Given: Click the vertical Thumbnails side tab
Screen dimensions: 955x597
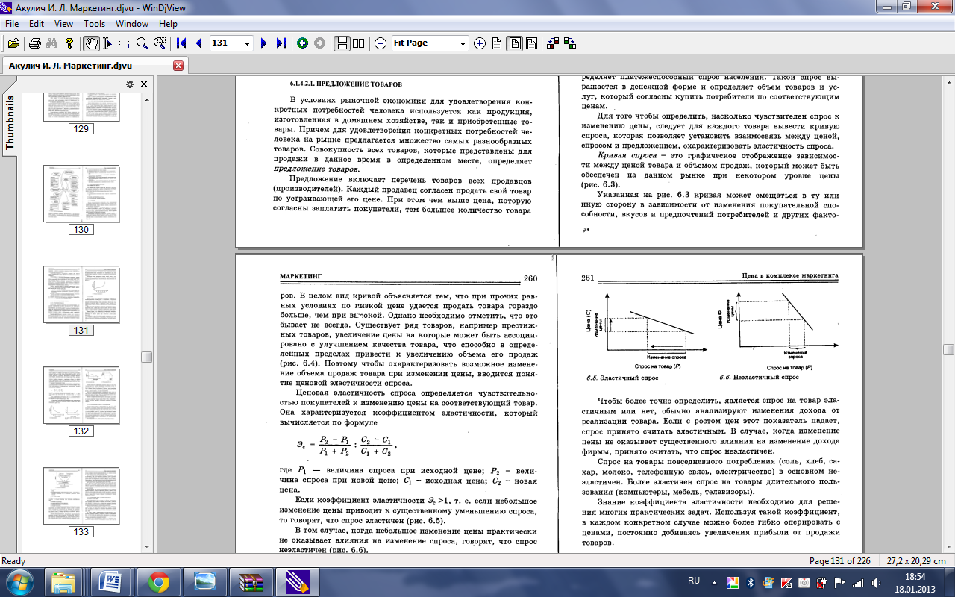Looking at the screenshot, I should [10, 122].
